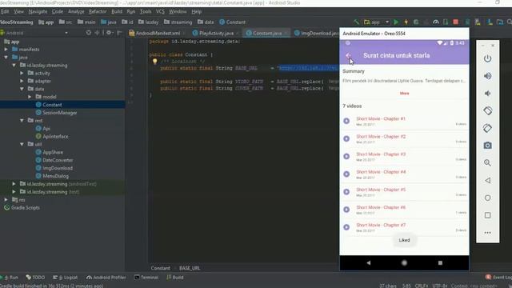Select MenuDialog in the project tree
Viewport: 512px width, 288px height.
pyautogui.click(x=55, y=176)
